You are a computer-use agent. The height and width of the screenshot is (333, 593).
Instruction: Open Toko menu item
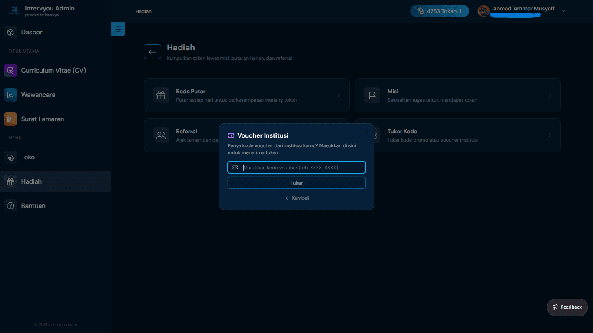(56, 157)
